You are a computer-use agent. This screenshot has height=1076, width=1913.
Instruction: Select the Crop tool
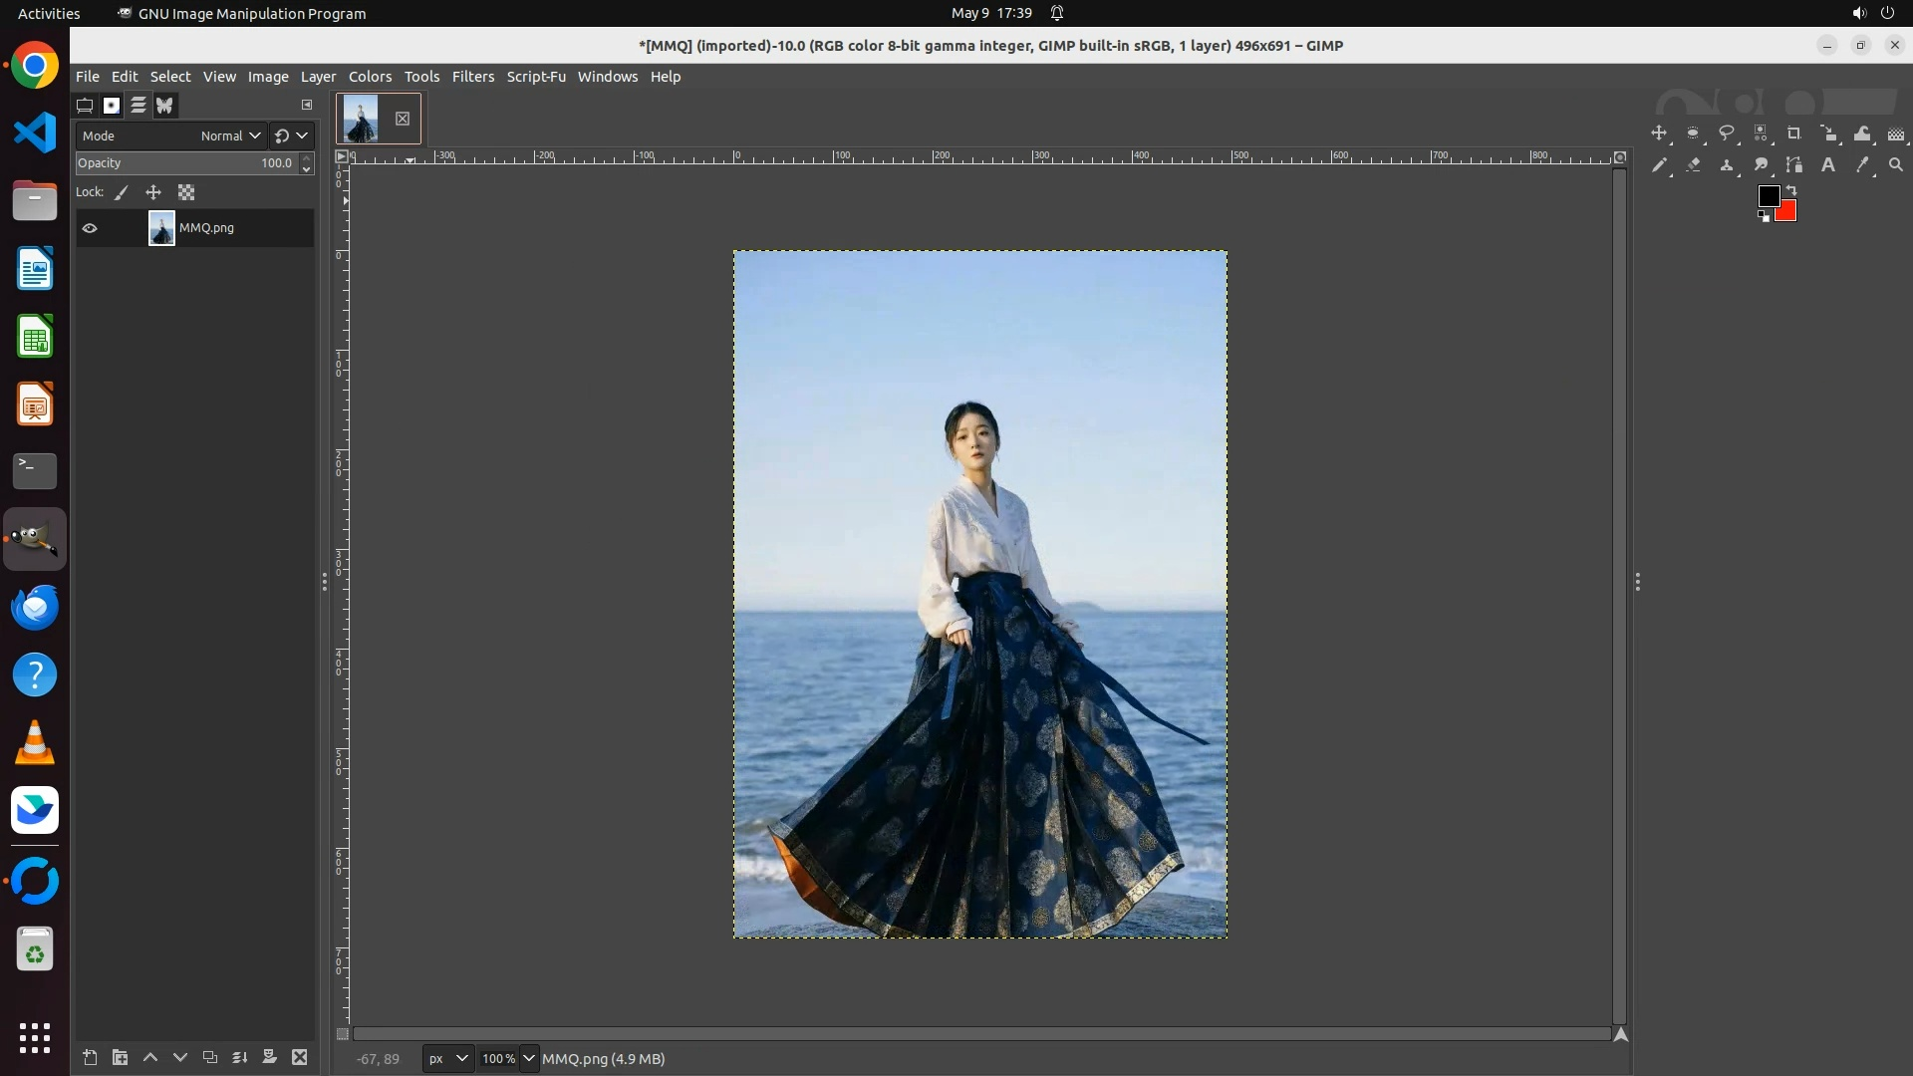pyautogui.click(x=1793, y=134)
